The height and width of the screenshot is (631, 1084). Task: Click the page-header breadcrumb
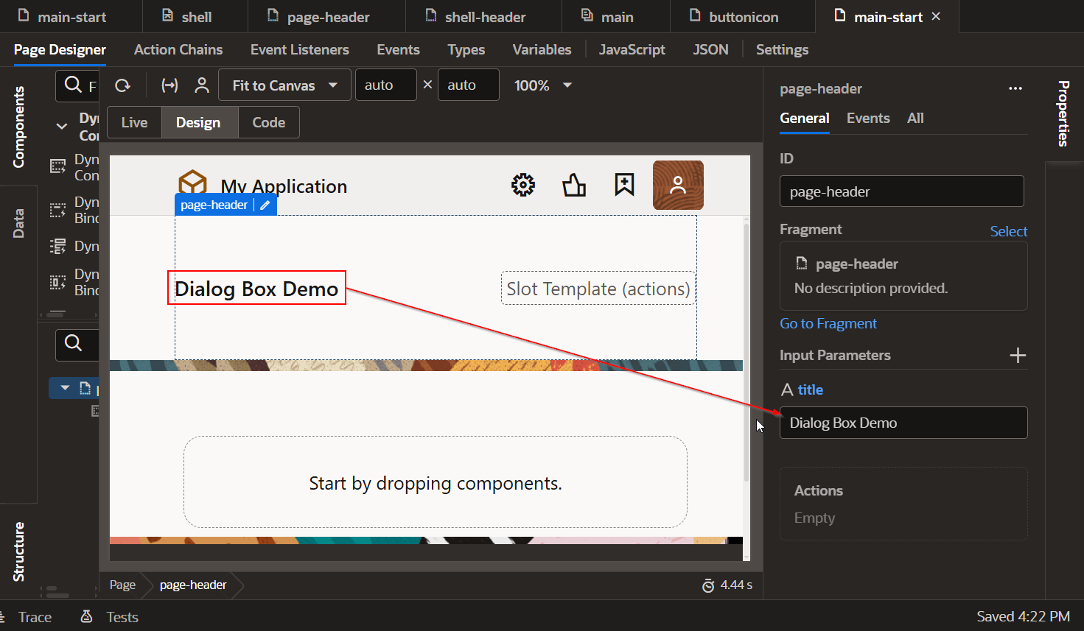point(193,585)
